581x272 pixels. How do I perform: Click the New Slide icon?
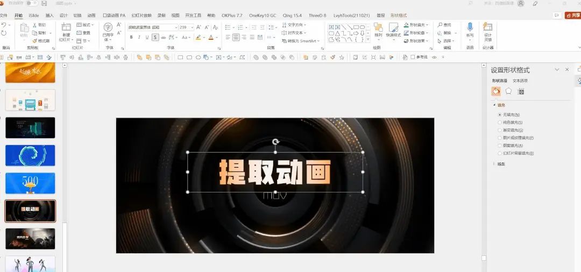(x=66, y=27)
